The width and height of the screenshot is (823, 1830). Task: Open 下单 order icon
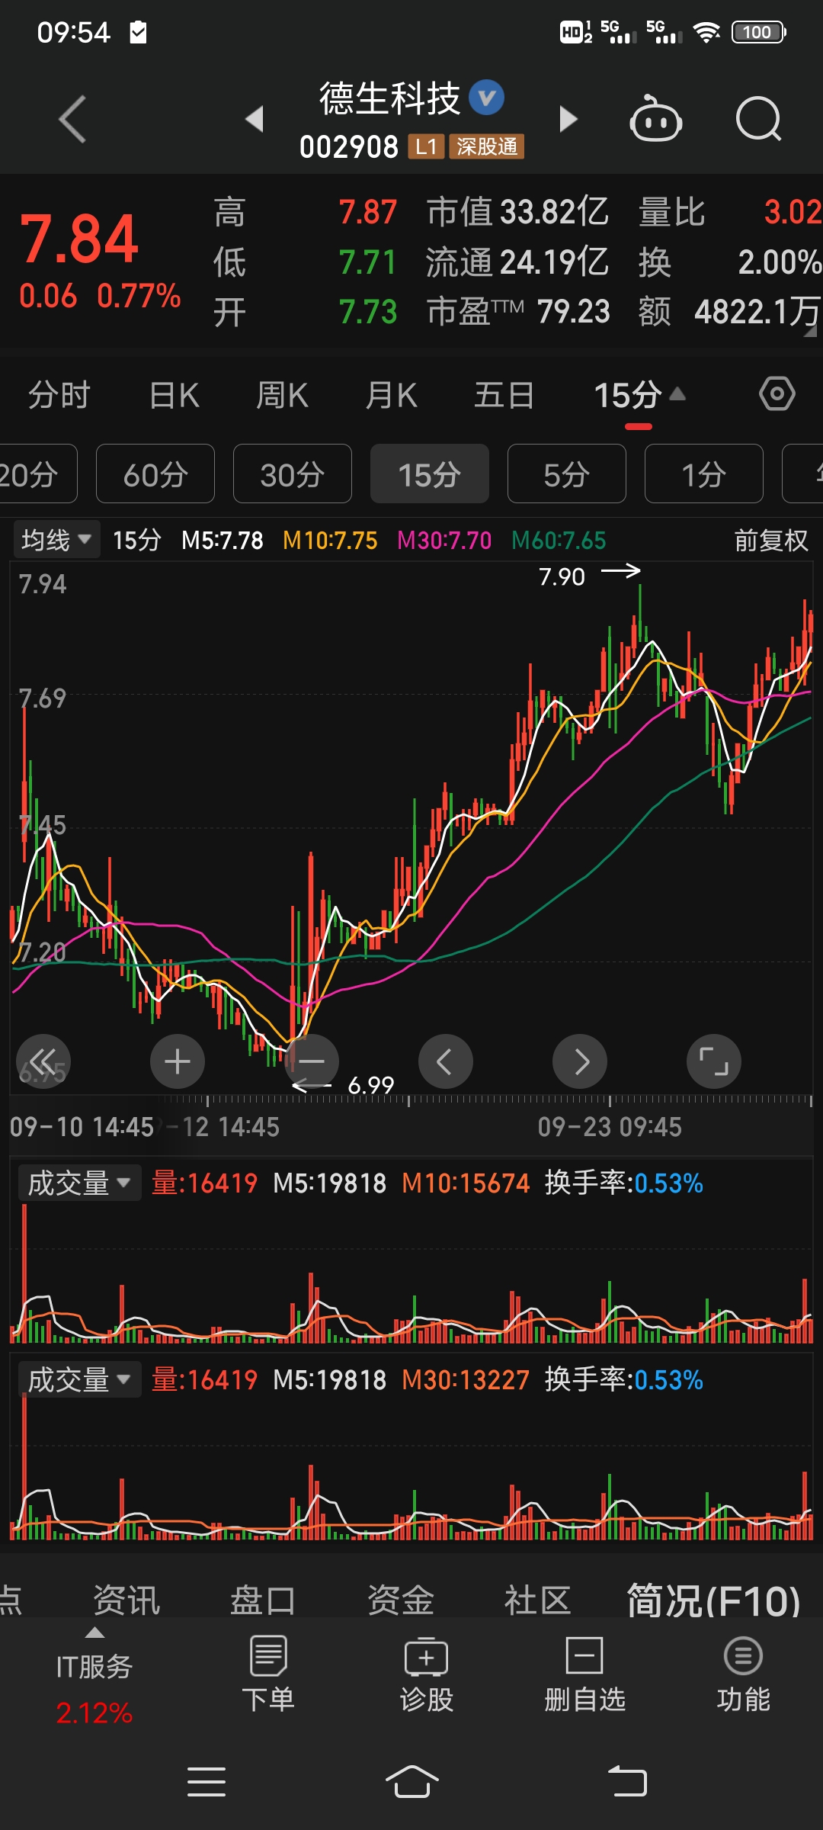point(268,1674)
